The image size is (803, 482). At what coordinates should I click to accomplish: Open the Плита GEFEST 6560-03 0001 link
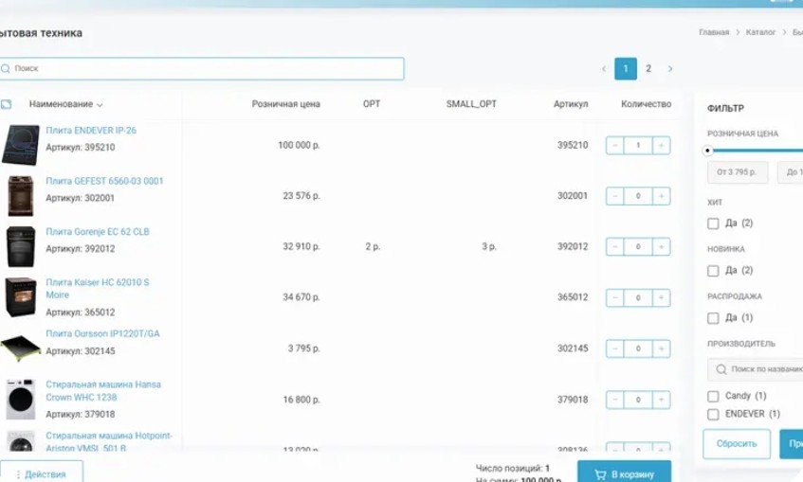[x=104, y=181]
